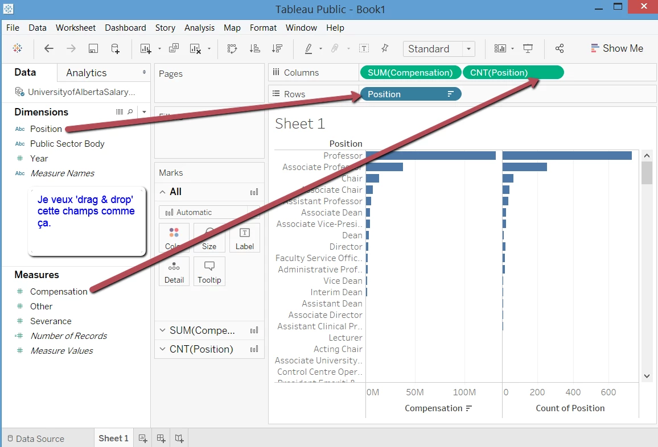
Task: Click the New Worksheet toolbar icon
Action: pos(145,49)
